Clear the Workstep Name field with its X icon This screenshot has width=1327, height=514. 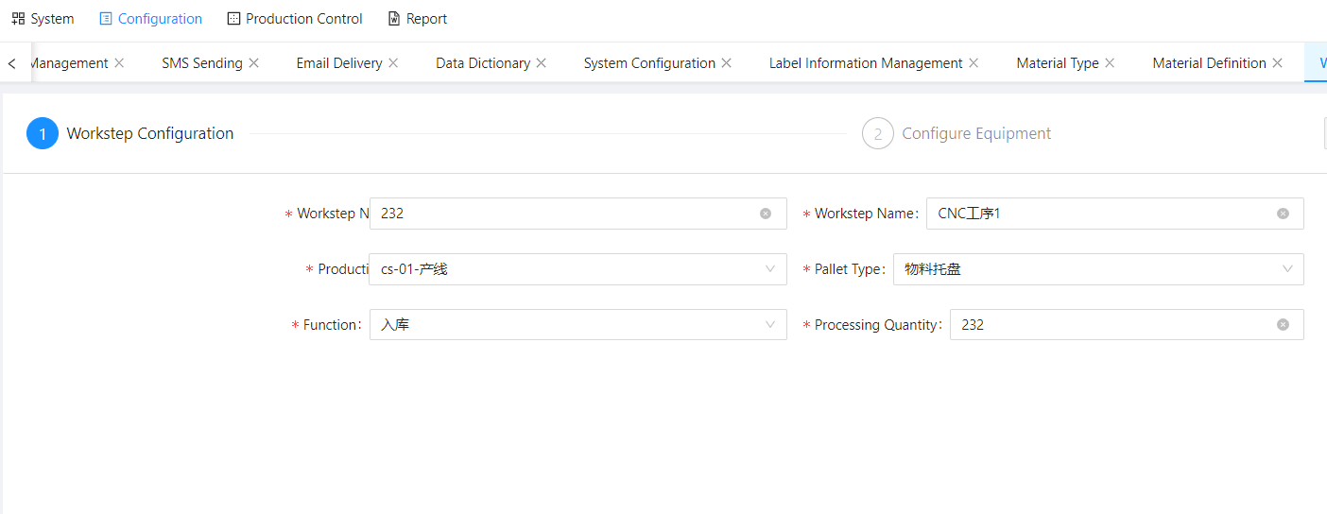point(1283,214)
